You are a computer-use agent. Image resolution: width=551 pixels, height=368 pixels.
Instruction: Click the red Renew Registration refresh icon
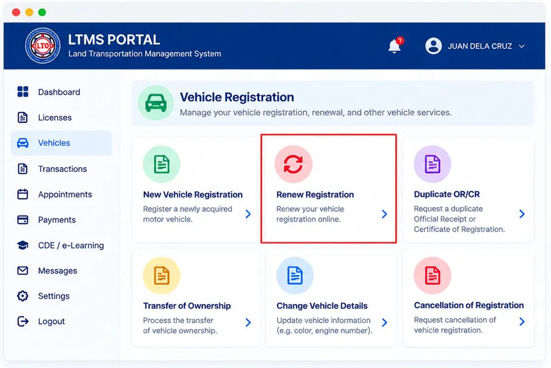tap(294, 164)
